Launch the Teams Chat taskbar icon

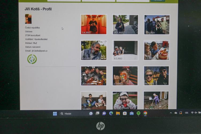pyautogui.click(x=104, y=113)
